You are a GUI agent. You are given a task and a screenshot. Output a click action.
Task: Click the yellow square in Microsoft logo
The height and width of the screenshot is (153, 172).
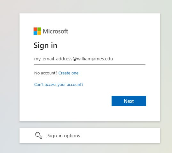tap(39, 33)
